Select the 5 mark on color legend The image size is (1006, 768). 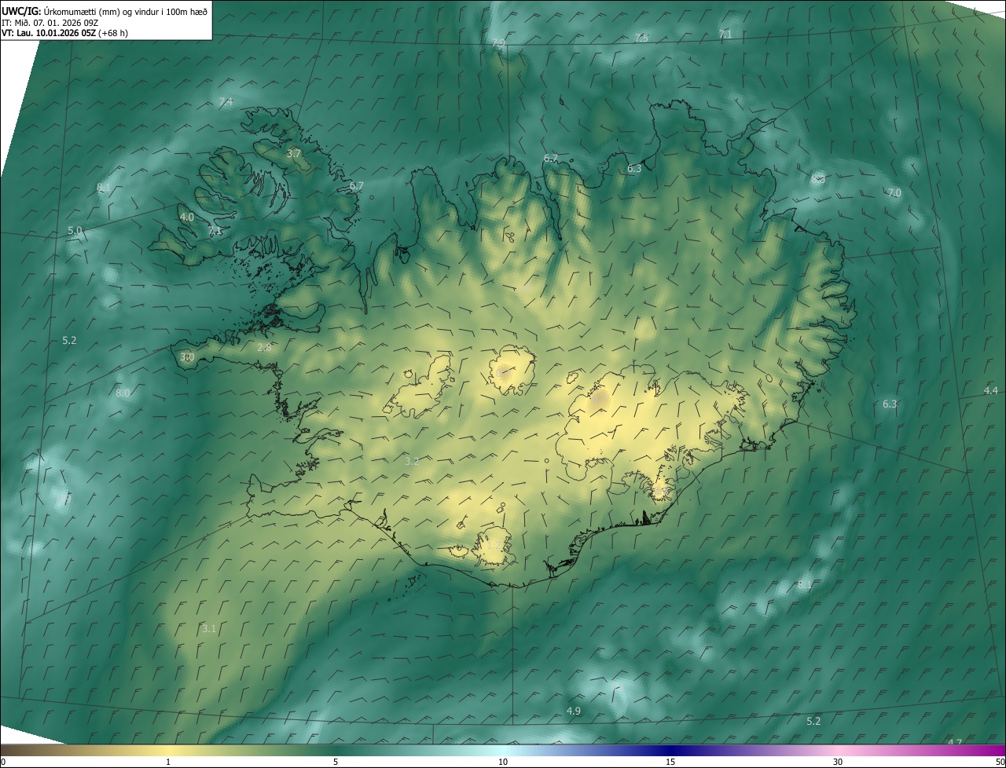336,761
